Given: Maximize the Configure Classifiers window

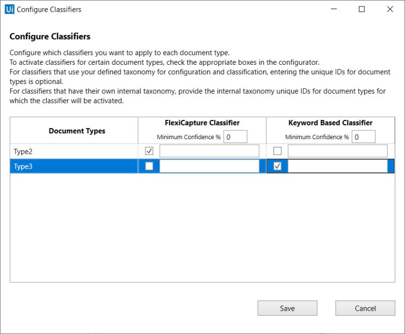Looking at the screenshot, I should click(361, 9).
